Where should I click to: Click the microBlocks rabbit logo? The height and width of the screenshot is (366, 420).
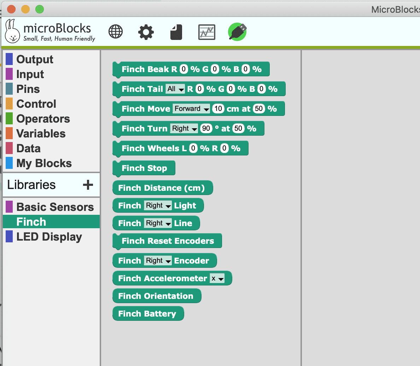[x=12, y=32]
